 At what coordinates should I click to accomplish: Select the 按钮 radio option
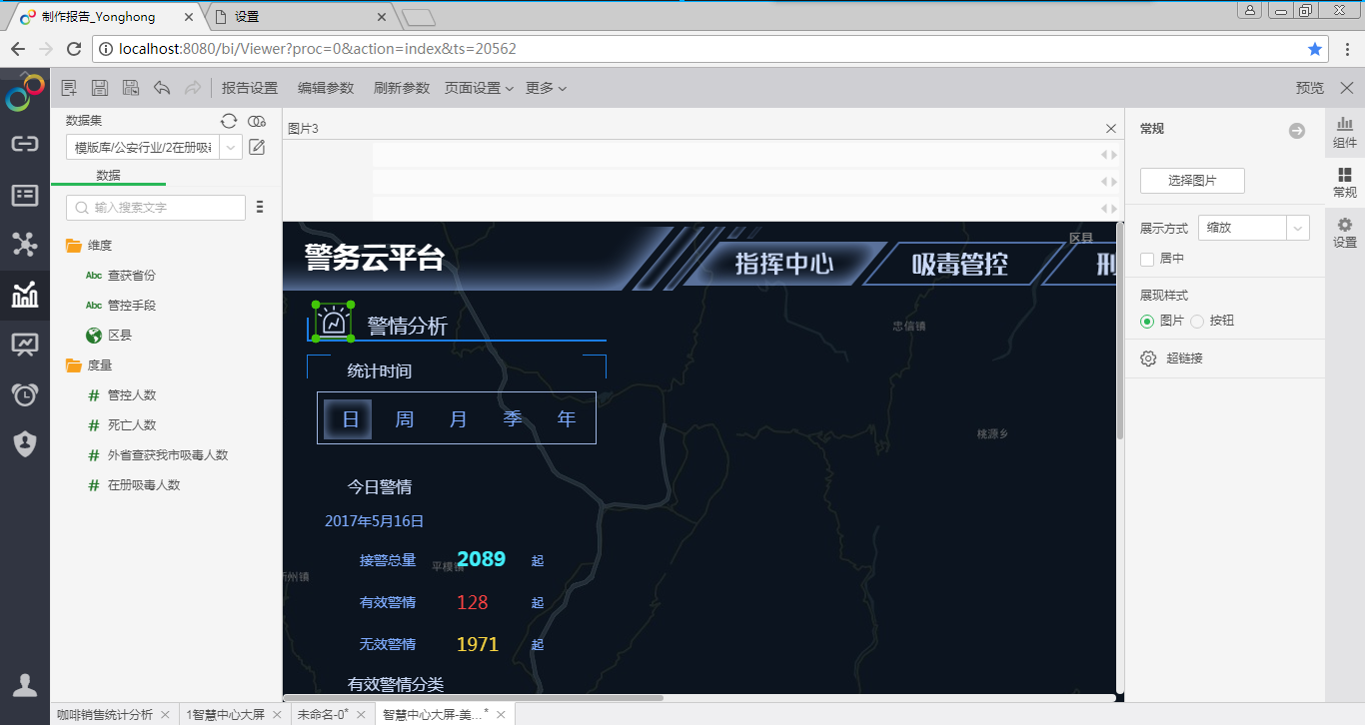coord(1197,321)
